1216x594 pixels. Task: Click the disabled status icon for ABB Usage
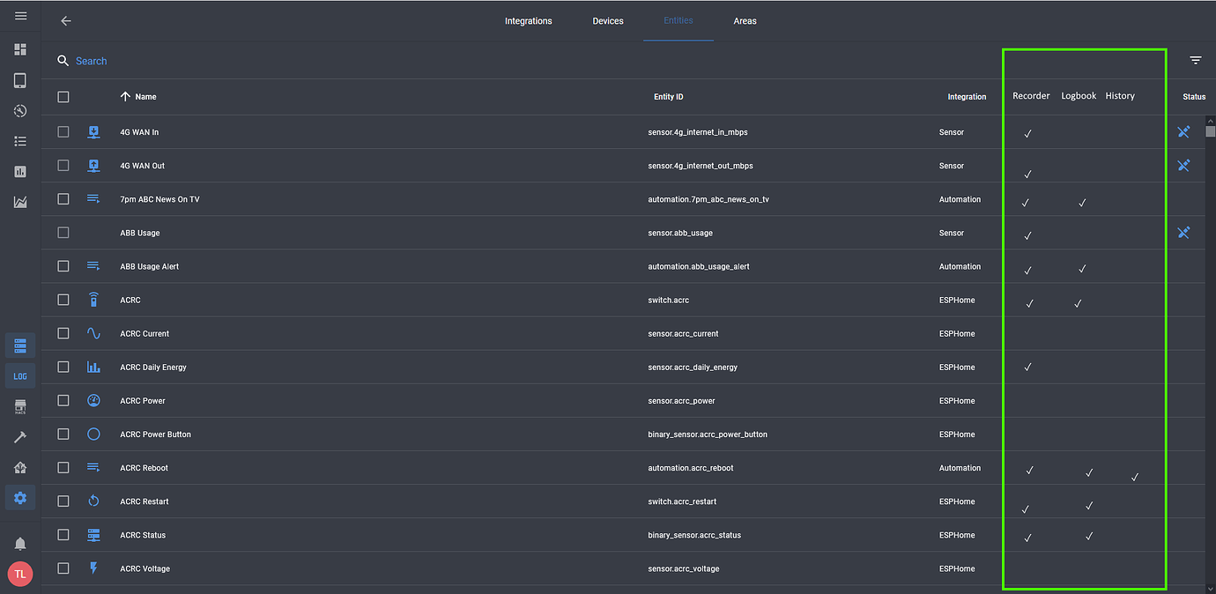(1183, 232)
